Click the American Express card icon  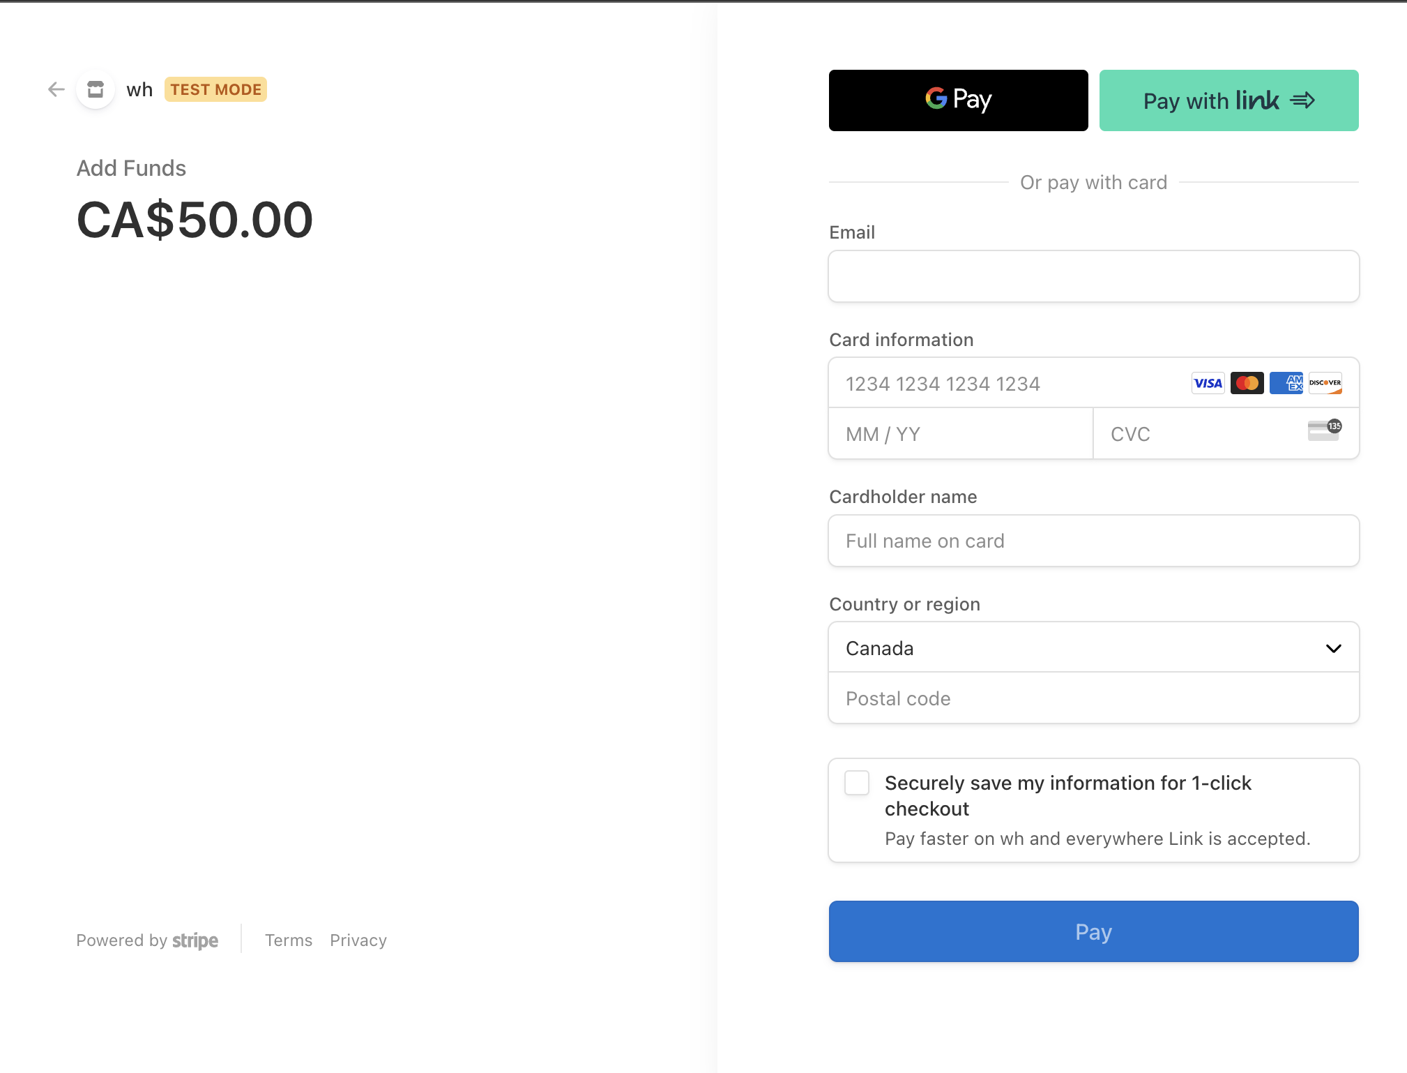(1286, 383)
